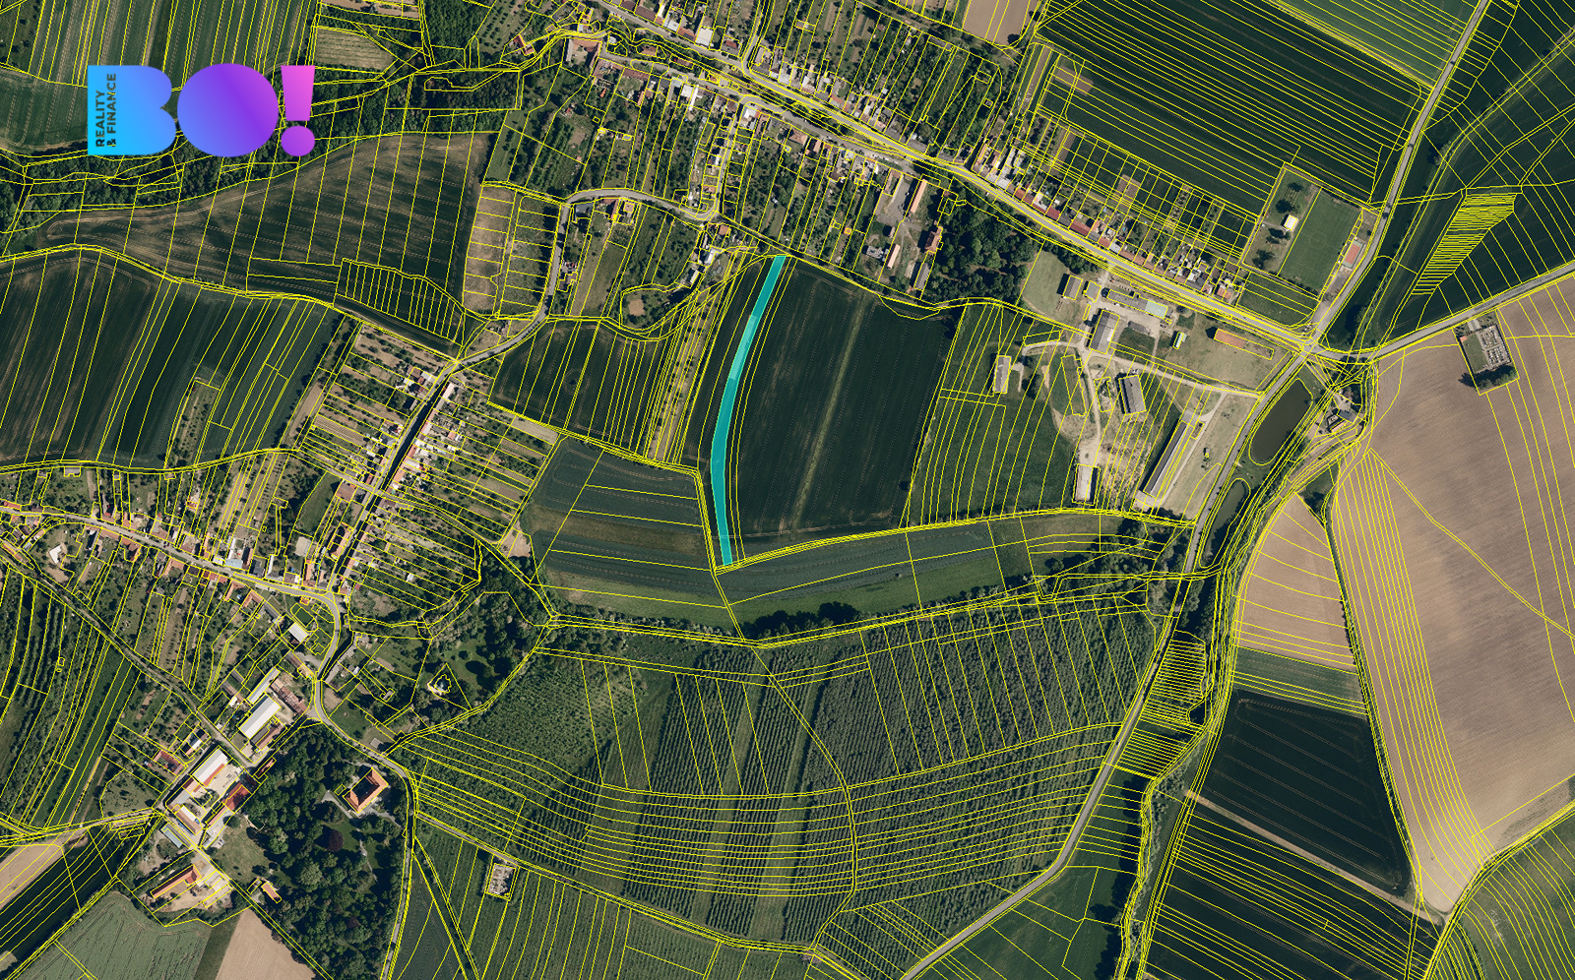
Task: Click the square red-roofed chateau building
Action: [x=366, y=790]
